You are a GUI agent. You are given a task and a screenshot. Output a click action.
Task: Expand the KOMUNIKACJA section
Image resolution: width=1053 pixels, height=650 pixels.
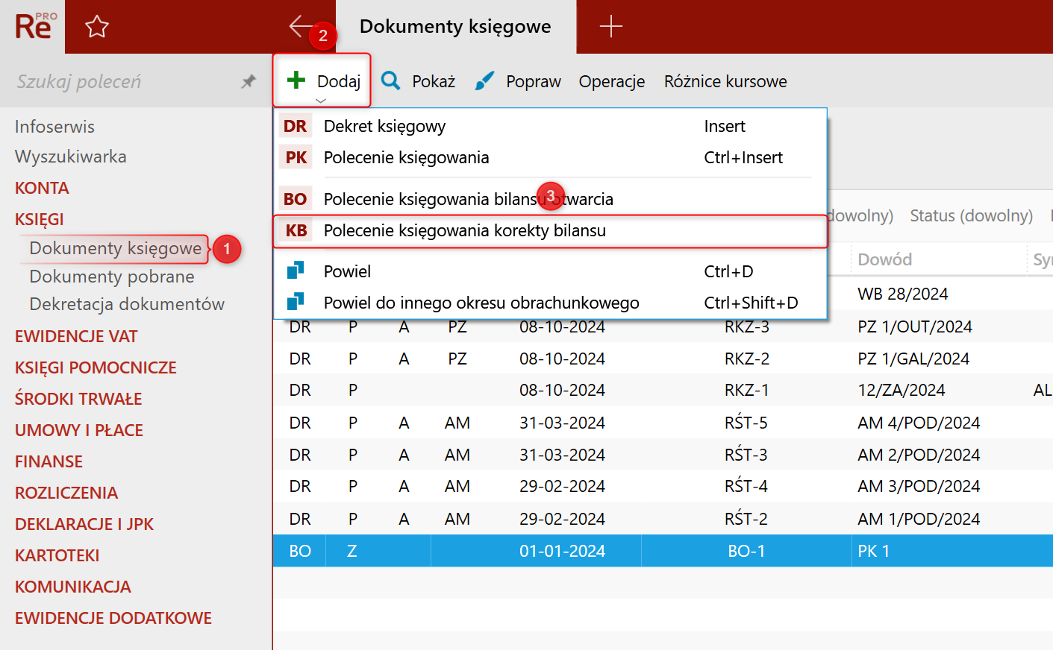73,587
